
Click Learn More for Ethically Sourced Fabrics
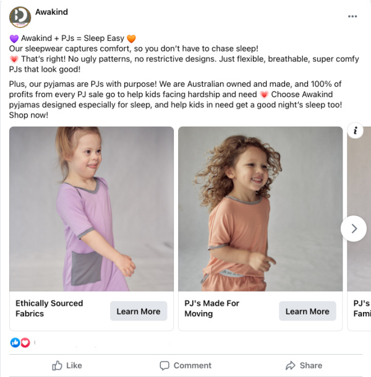point(139,311)
